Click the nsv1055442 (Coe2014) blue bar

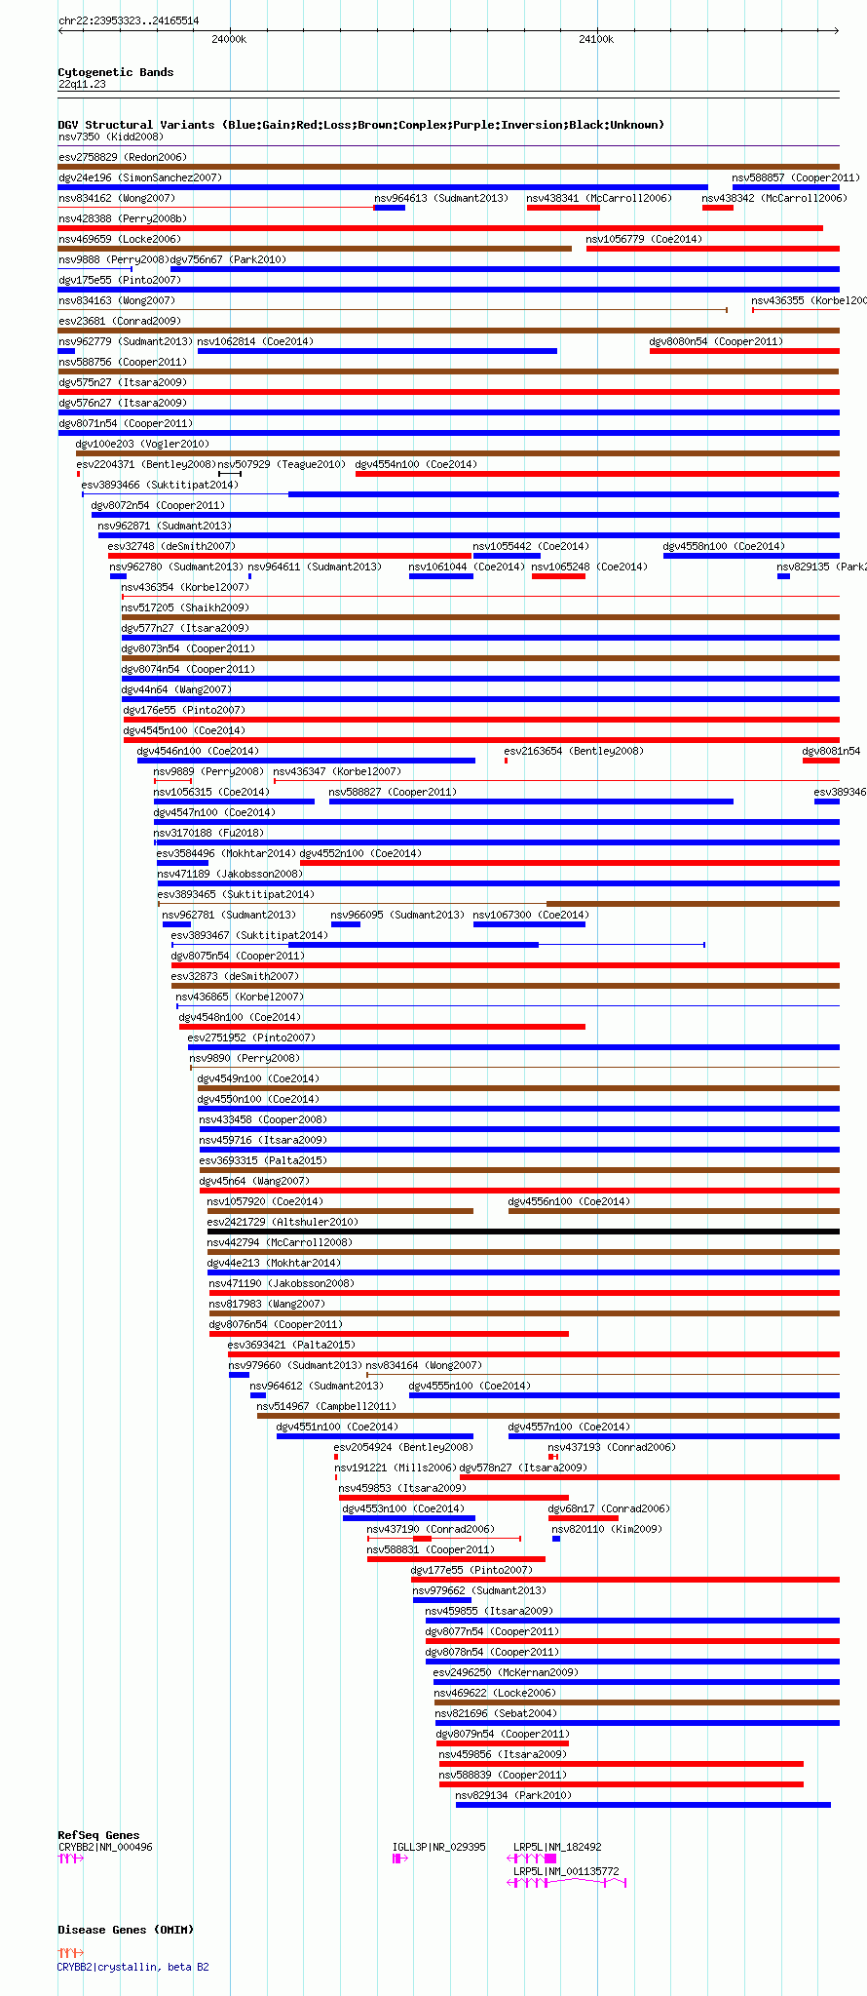coord(507,556)
